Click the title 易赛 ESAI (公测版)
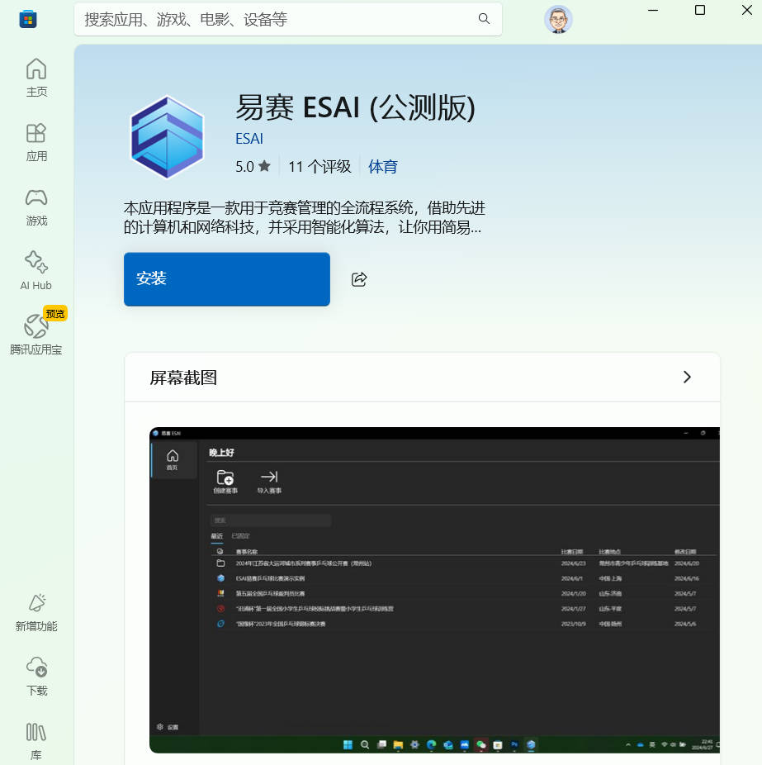This screenshot has width=762, height=765. point(355,107)
